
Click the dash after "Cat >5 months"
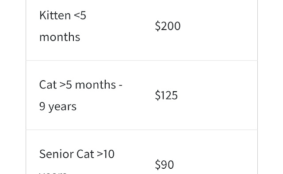point(121,85)
